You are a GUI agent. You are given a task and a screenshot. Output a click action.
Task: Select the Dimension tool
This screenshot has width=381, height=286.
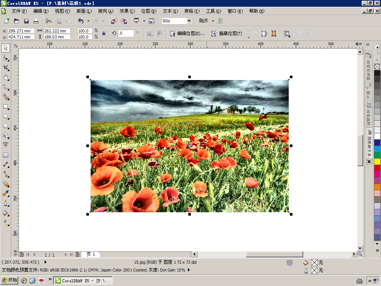(6, 165)
